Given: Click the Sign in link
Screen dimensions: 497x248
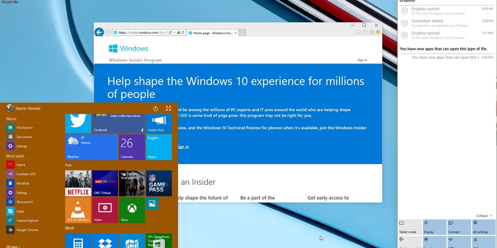Looking at the screenshot, I should [x=362, y=60].
